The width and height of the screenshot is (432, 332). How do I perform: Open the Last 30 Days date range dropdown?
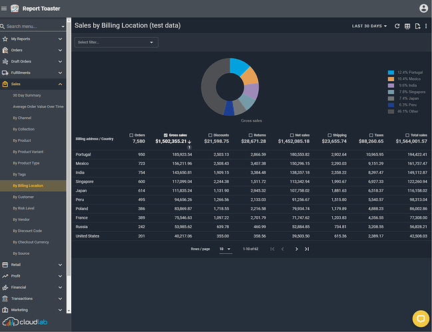(369, 26)
